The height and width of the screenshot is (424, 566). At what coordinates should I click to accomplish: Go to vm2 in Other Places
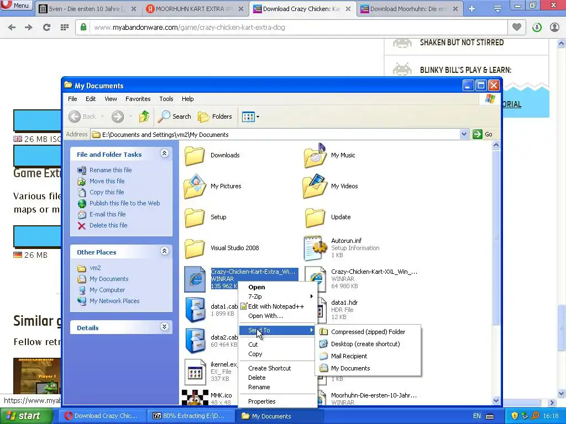[x=95, y=268]
